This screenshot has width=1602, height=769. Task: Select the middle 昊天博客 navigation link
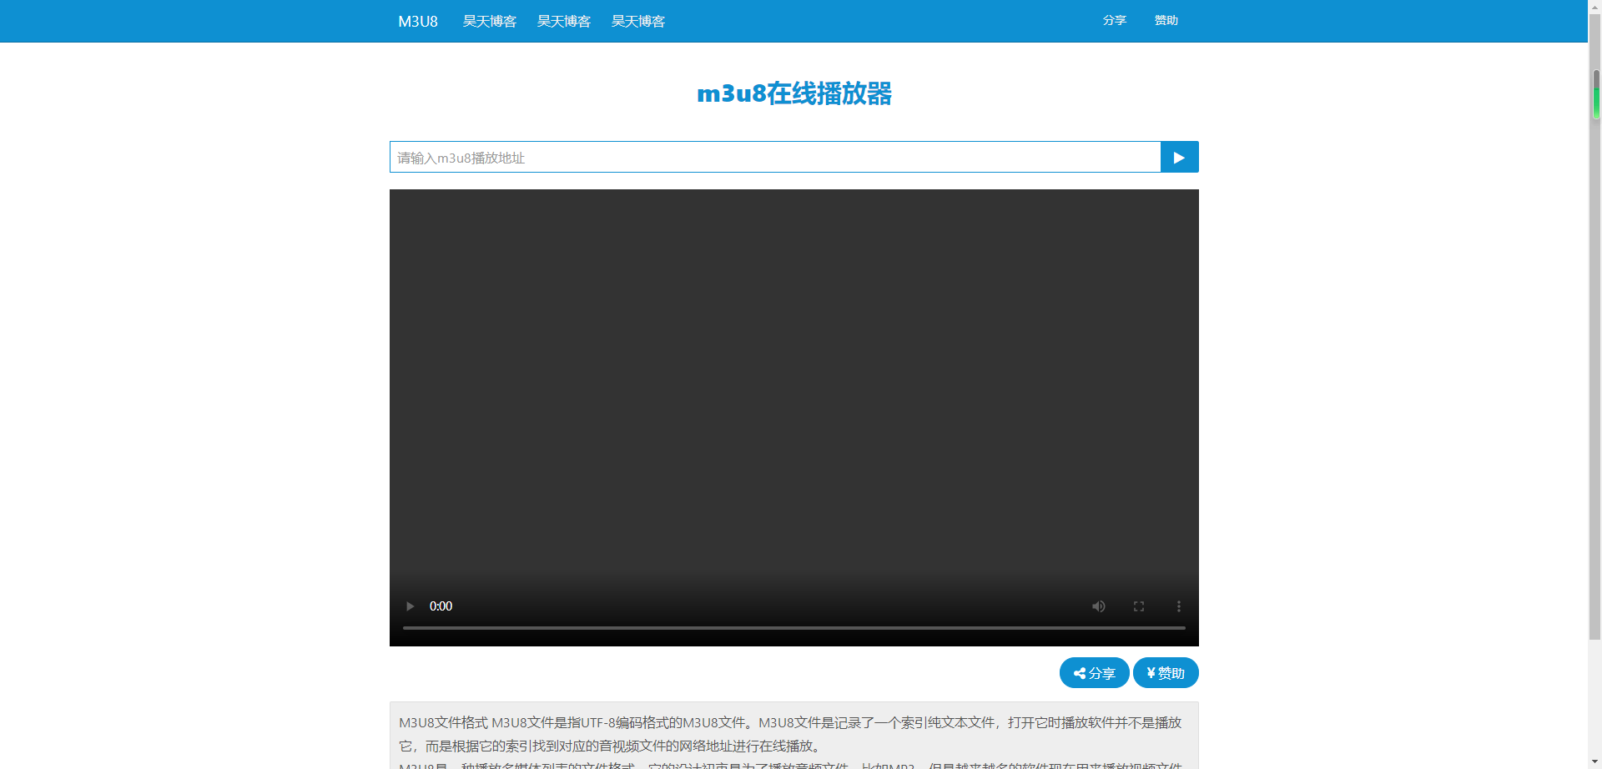click(x=564, y=21)
